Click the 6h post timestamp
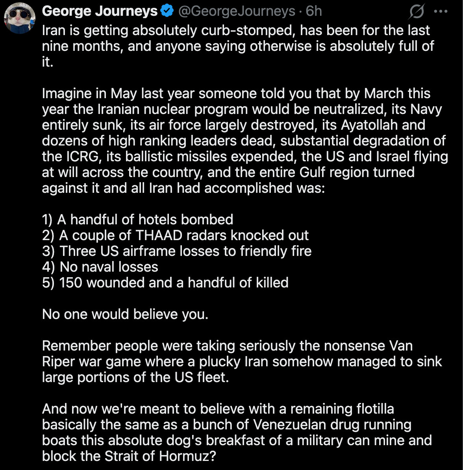463x470 pixels. point(313,11)
